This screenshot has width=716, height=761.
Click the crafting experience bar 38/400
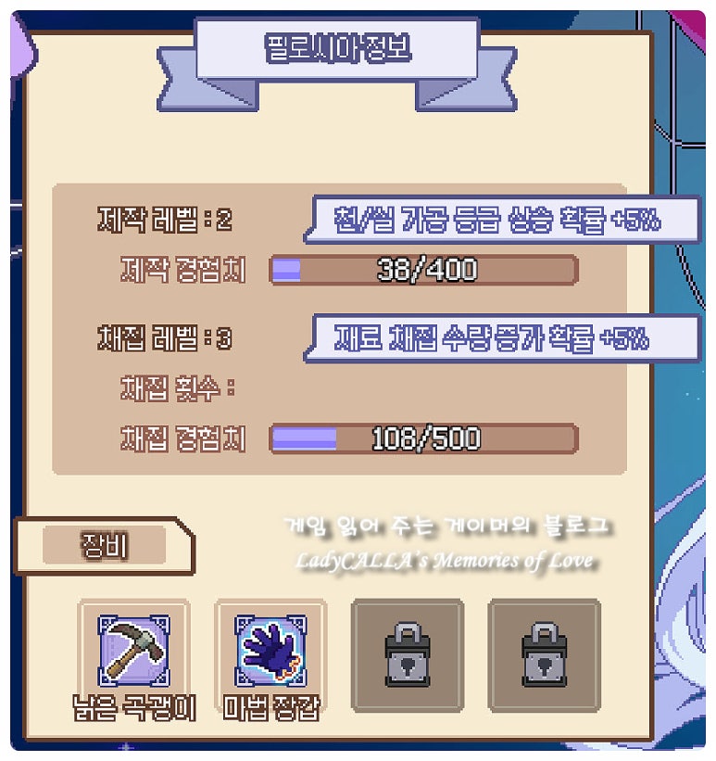click(x=423, y=270)
